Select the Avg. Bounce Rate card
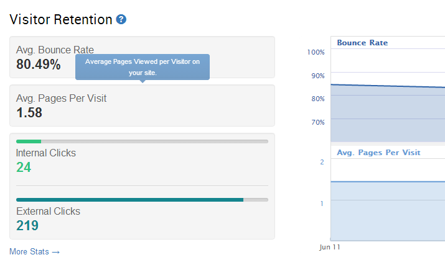Viewport: 445px width, 260px height. 142,57
